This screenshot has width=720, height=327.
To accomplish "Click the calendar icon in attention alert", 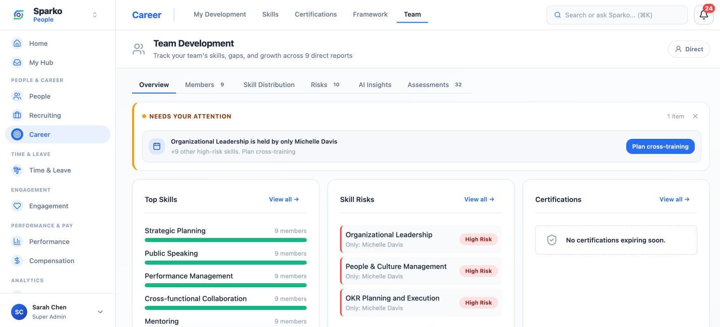I will 157,146.
